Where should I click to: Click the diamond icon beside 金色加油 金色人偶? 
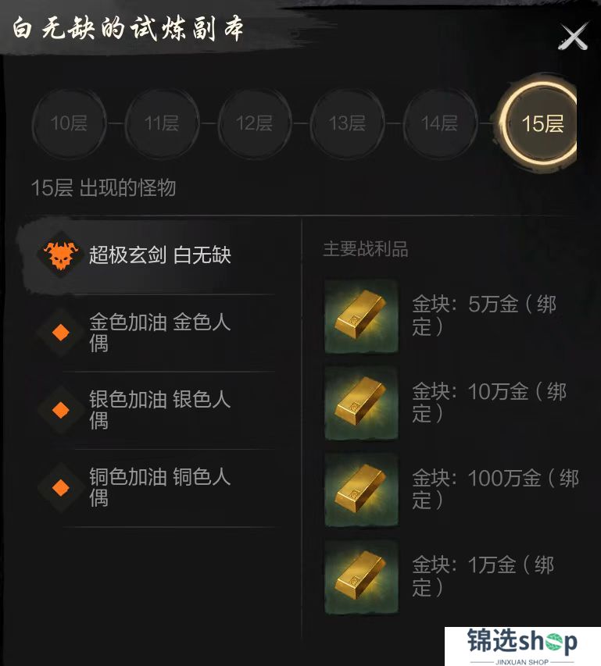point(61,333)
